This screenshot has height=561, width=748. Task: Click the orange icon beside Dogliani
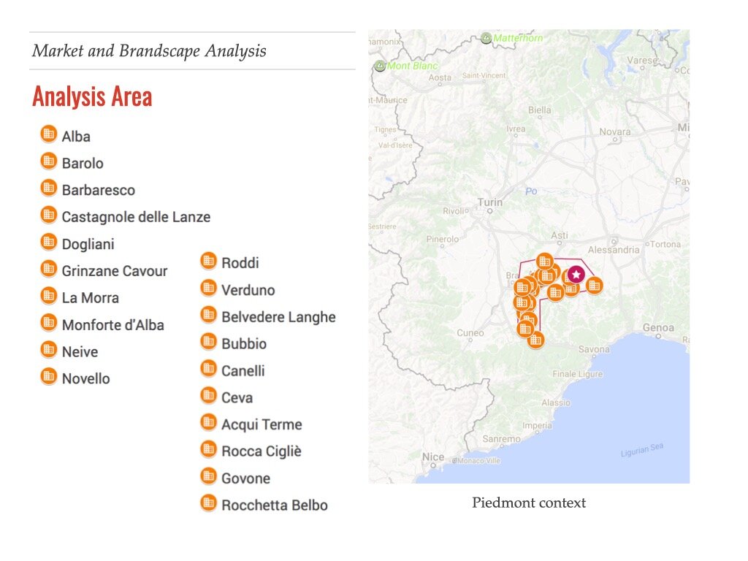pos(49,242)
